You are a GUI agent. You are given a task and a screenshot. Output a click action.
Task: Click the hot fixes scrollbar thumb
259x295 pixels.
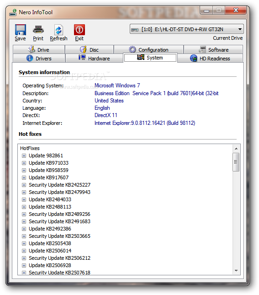(236, 162)
